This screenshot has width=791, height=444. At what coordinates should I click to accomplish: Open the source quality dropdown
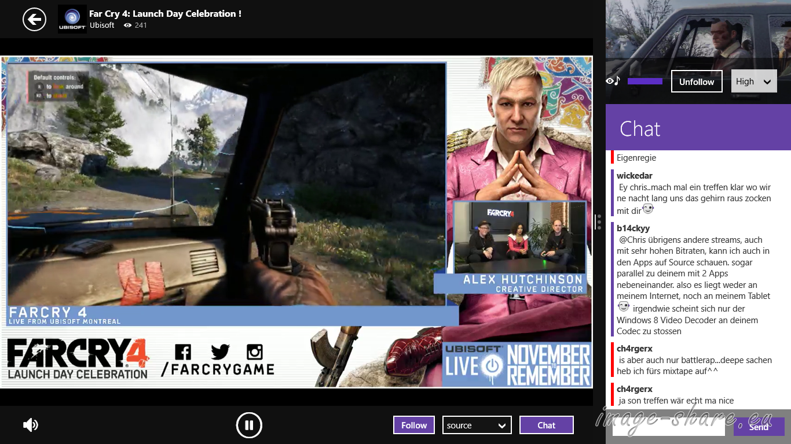[x=477, y=425]
